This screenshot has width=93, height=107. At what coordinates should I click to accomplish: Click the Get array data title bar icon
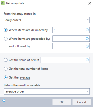pos(2,3)
